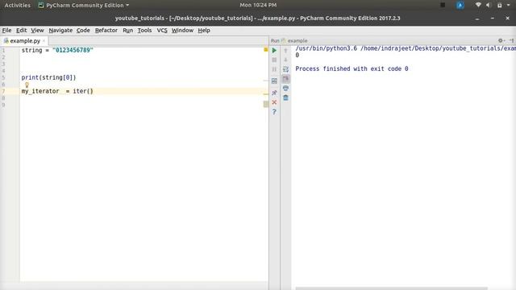Open the Help menu
This screenshot has height=290, width=516.
point(204,31)
